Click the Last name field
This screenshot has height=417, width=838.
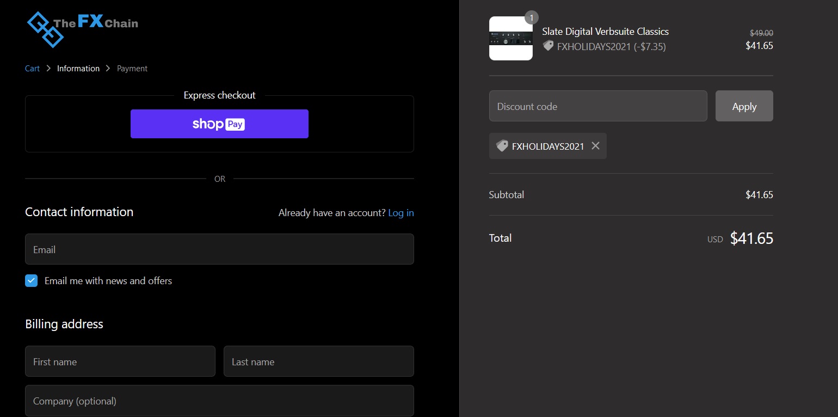318,361
